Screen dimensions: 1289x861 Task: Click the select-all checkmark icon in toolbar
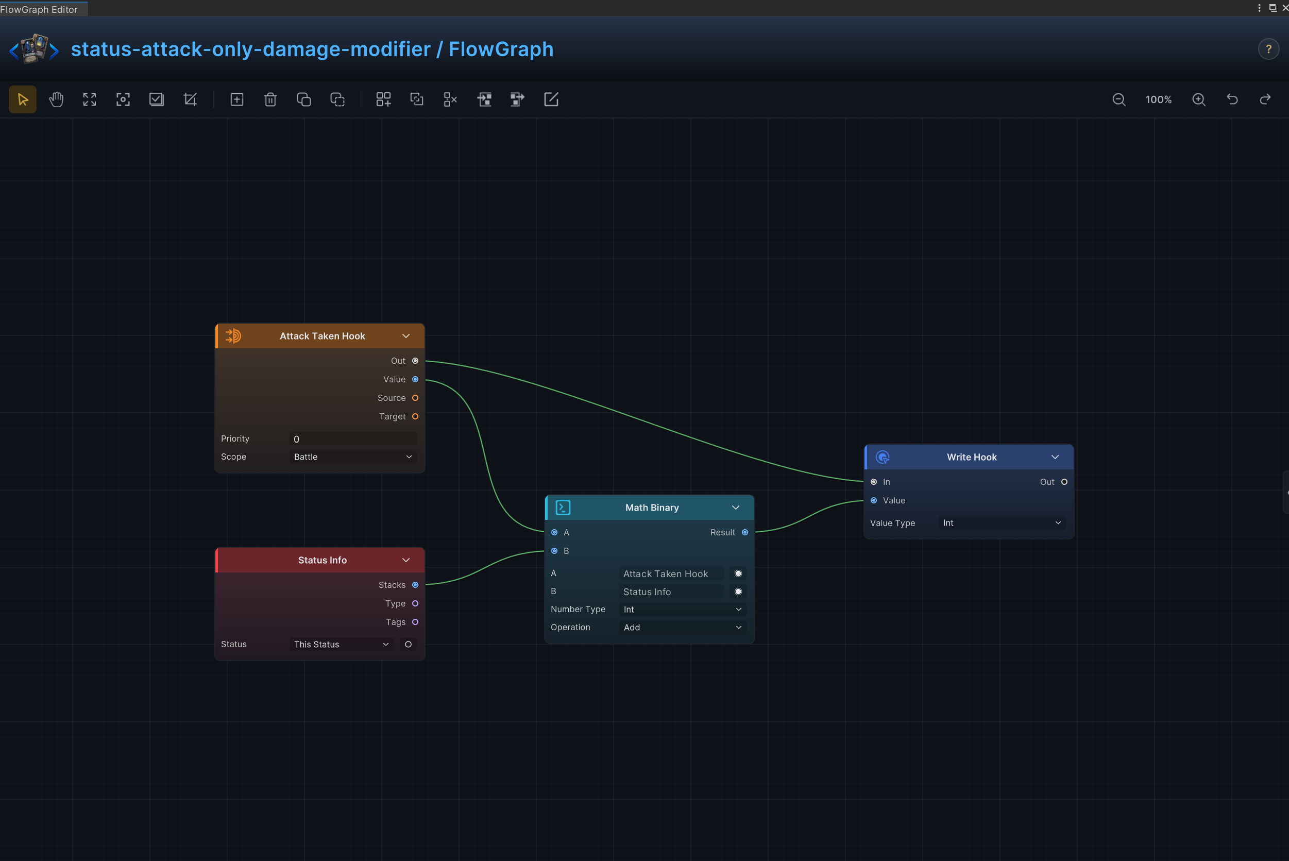coord(157,99)
